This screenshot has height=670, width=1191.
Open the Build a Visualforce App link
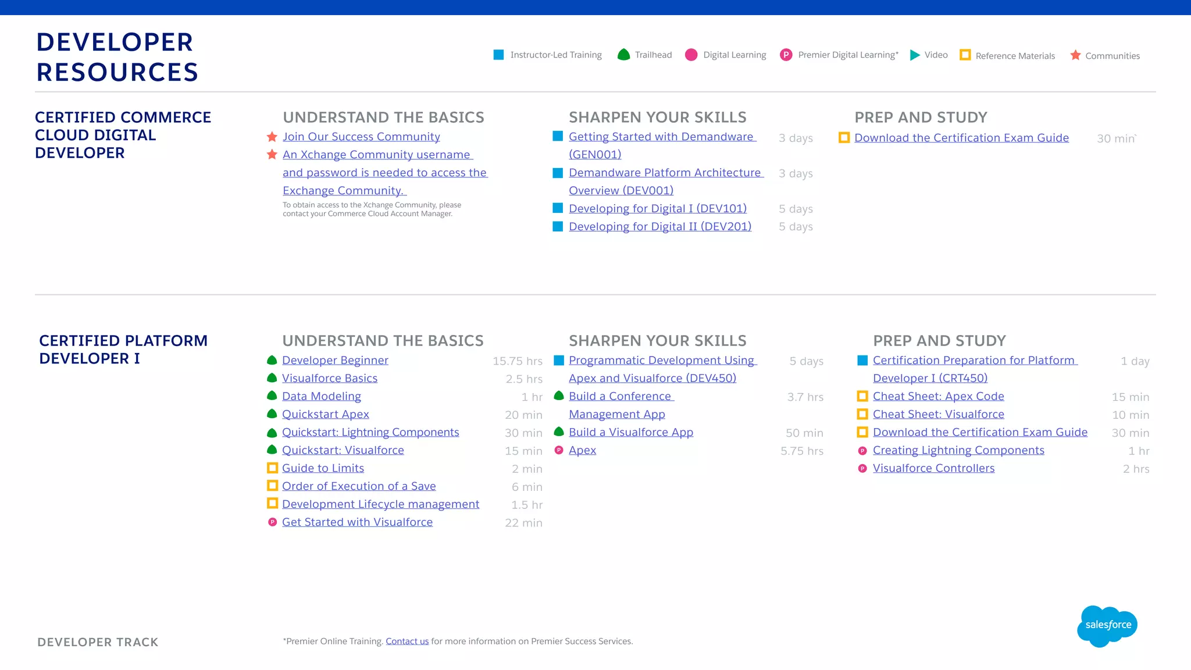coord(631,432)
